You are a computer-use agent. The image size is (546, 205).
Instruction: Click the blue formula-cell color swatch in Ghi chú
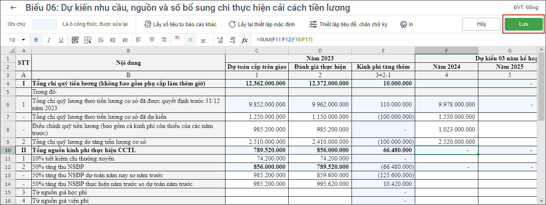45,24
